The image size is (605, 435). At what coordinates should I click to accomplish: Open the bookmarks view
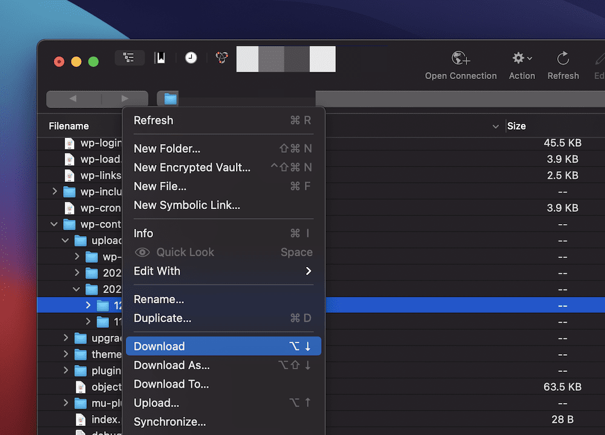[160, 58]
